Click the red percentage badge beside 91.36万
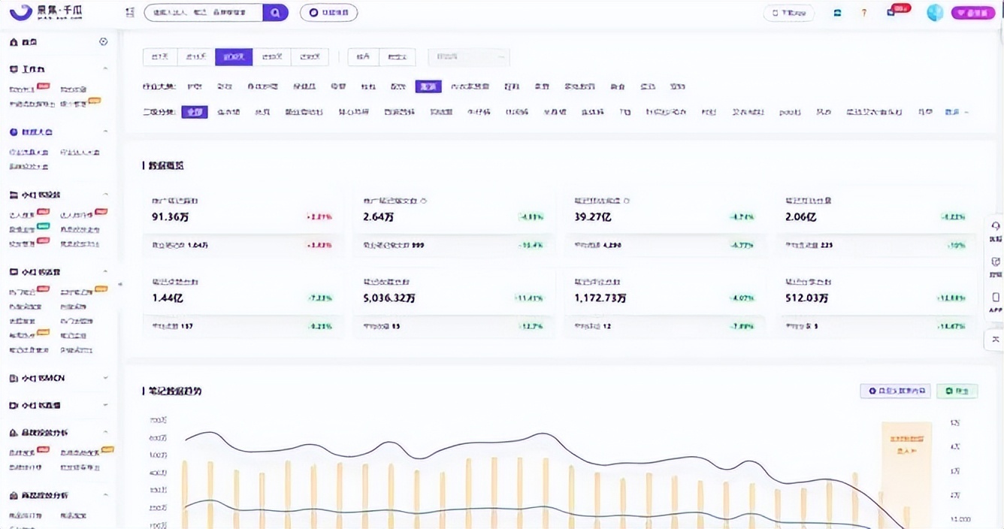This screenshot has width=1004, height=529. click(x=319, y=217)
